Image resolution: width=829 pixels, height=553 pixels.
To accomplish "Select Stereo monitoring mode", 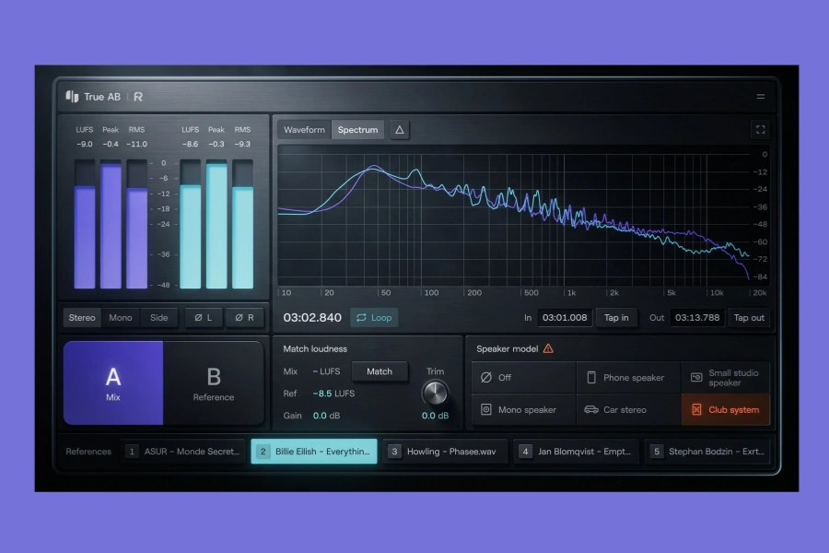I will pyautogui.click(x=82, y=317).
